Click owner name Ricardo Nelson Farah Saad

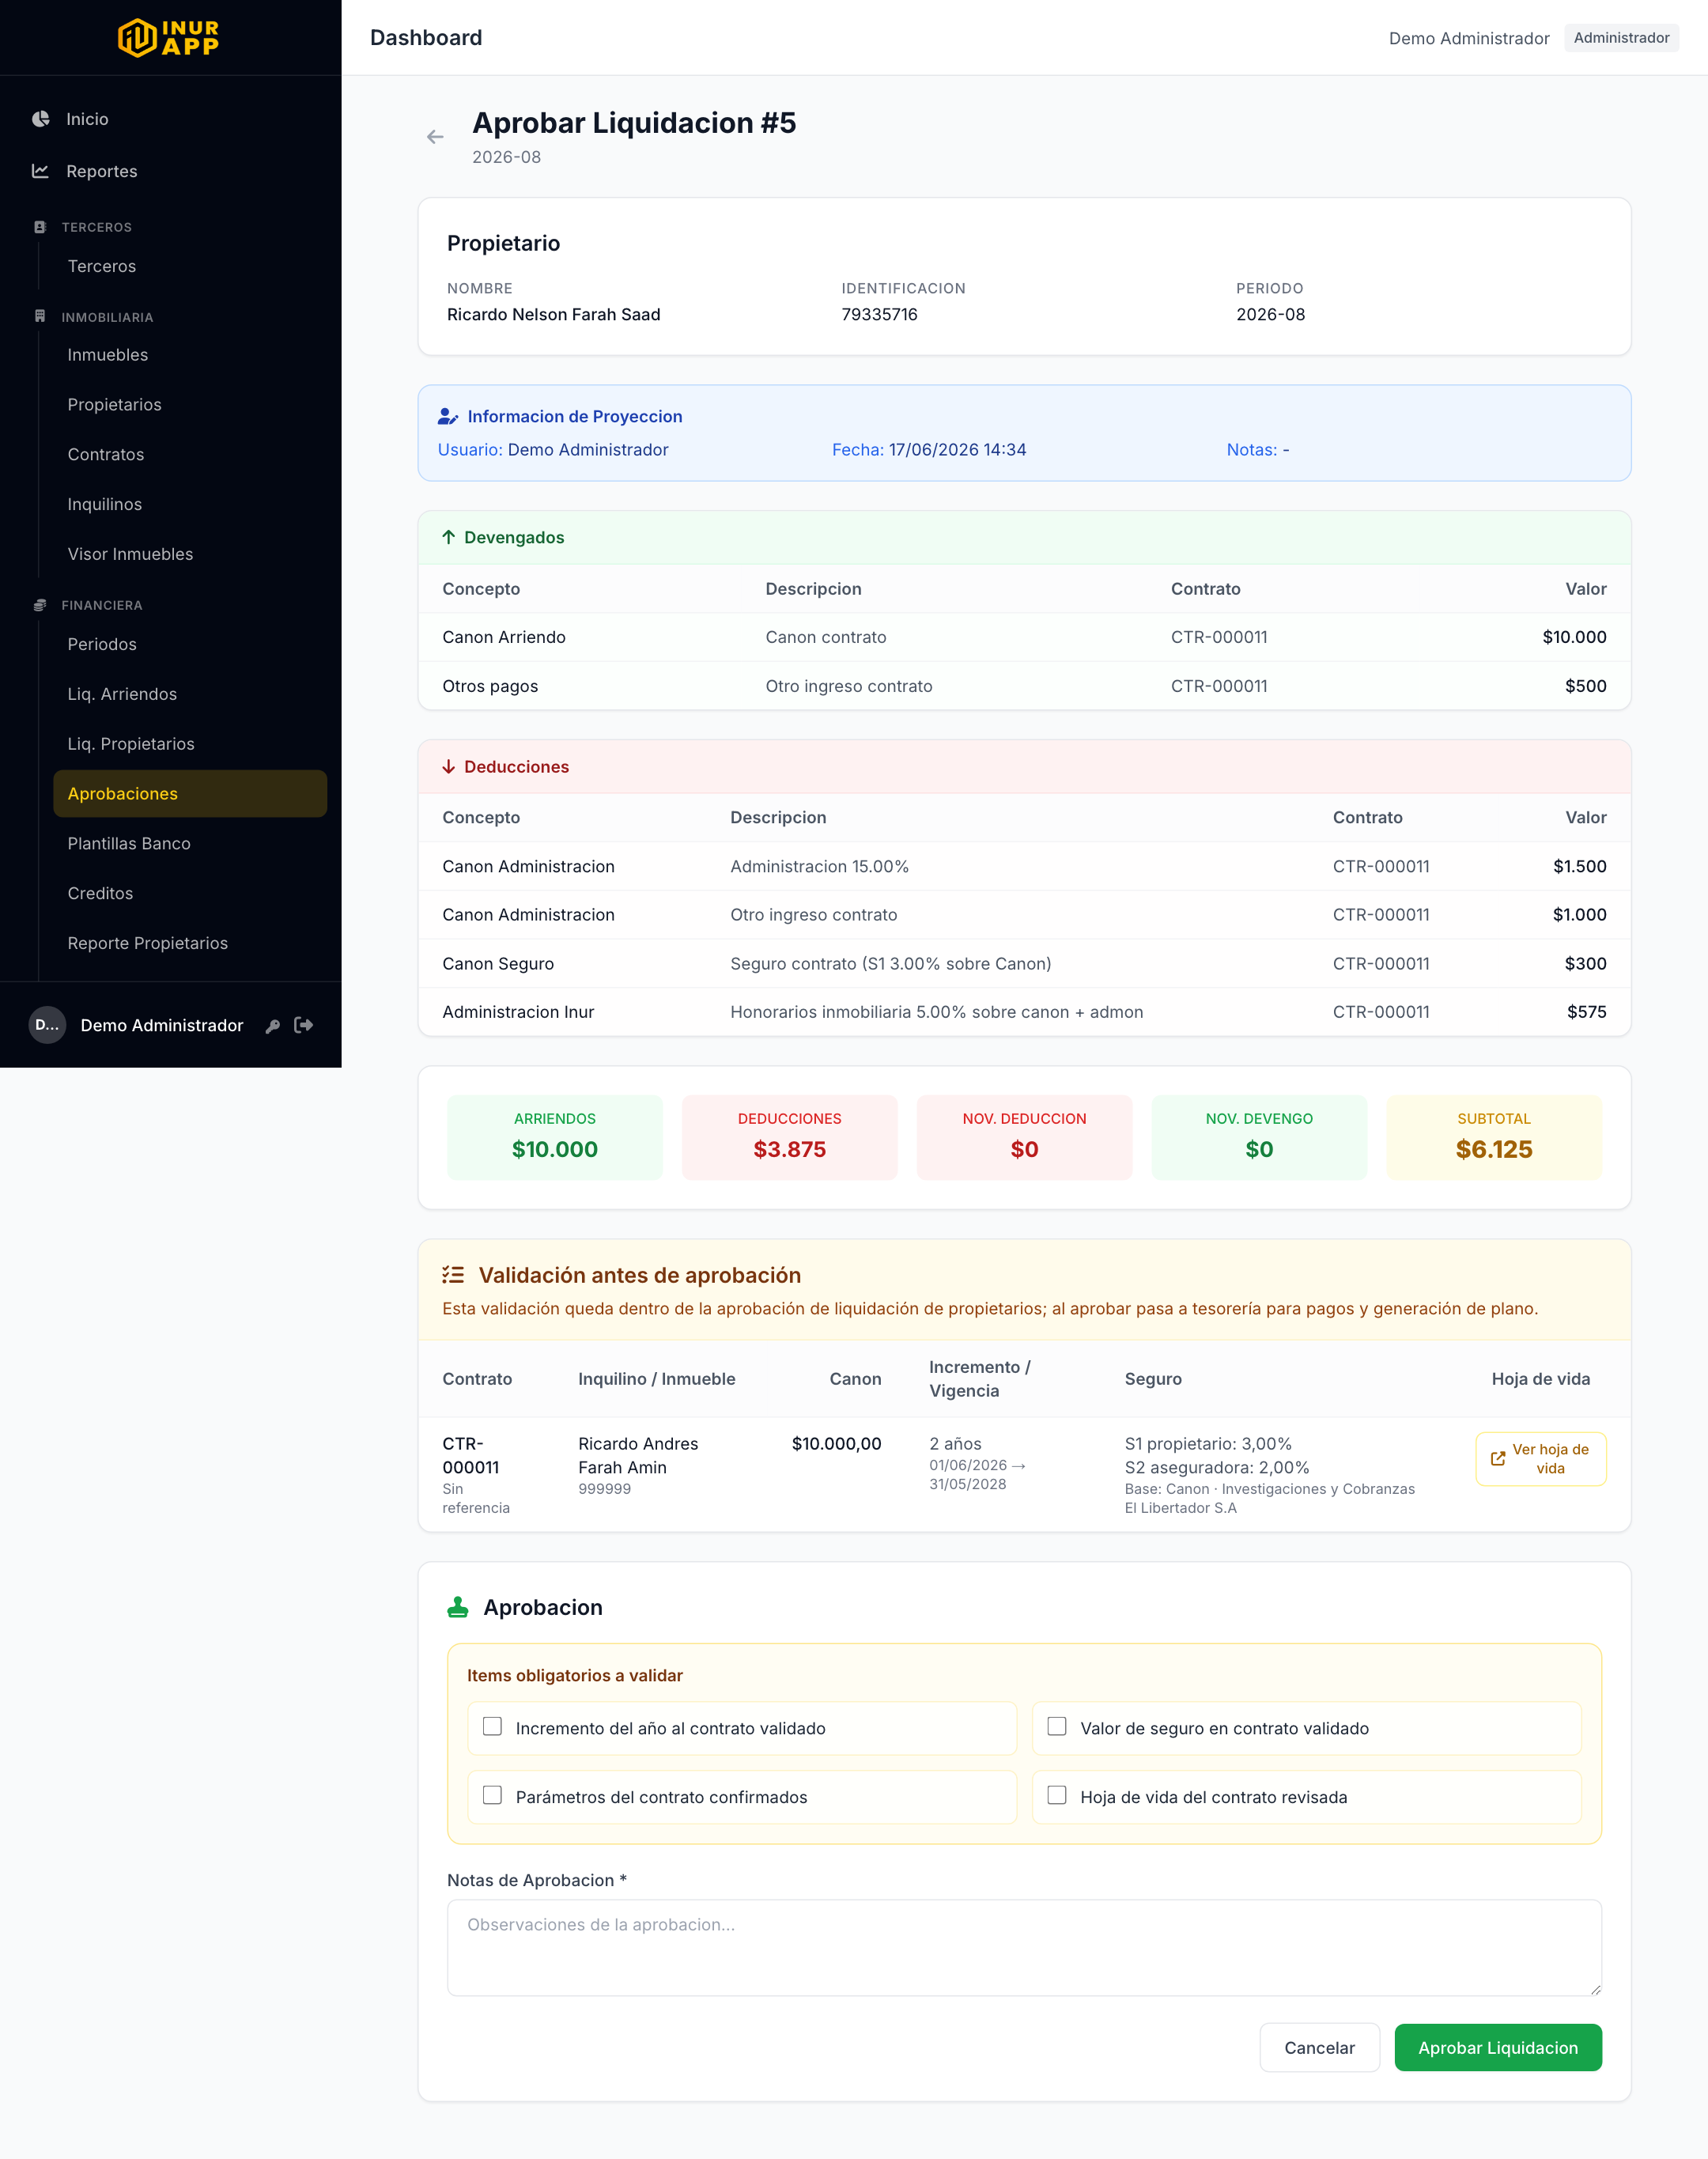pyautogui.click(x=554, y=314)
